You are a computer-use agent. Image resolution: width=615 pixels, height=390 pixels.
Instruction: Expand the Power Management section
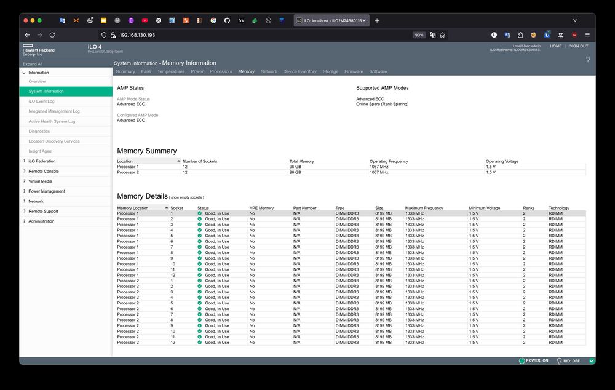click(x=46, y=191)
